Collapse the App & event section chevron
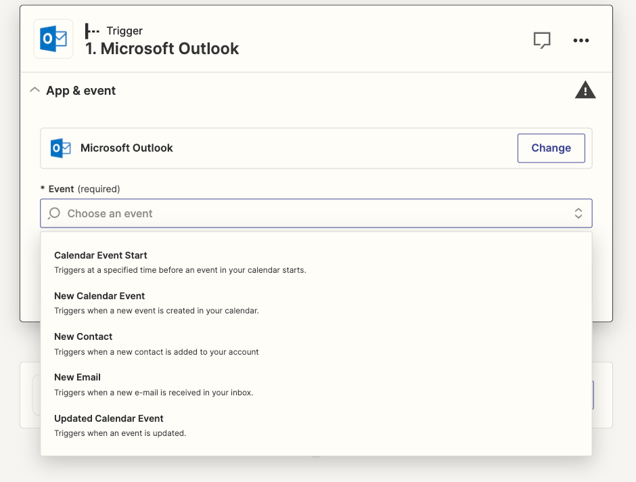 35,89
